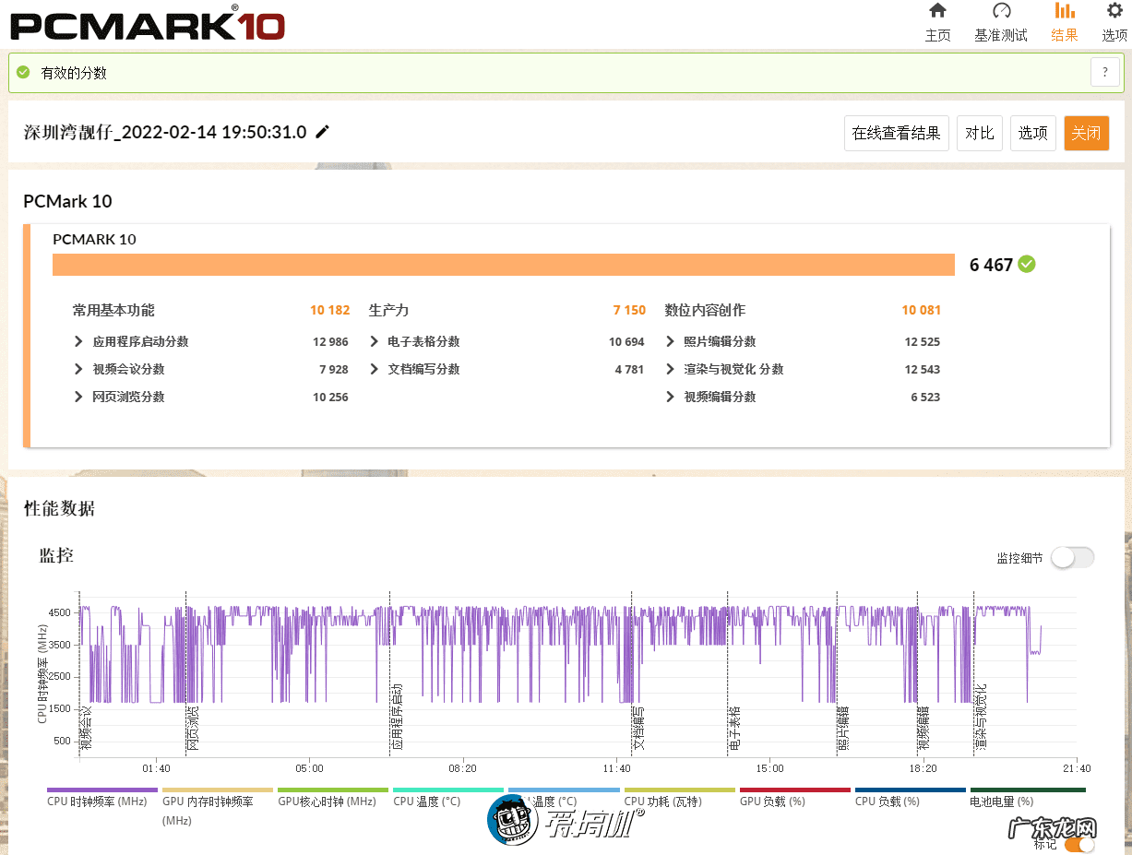Click the 应用程序启动 chart marker
Image resolution: width=1132 pixels, height=855 pixels.
(397, 718)
